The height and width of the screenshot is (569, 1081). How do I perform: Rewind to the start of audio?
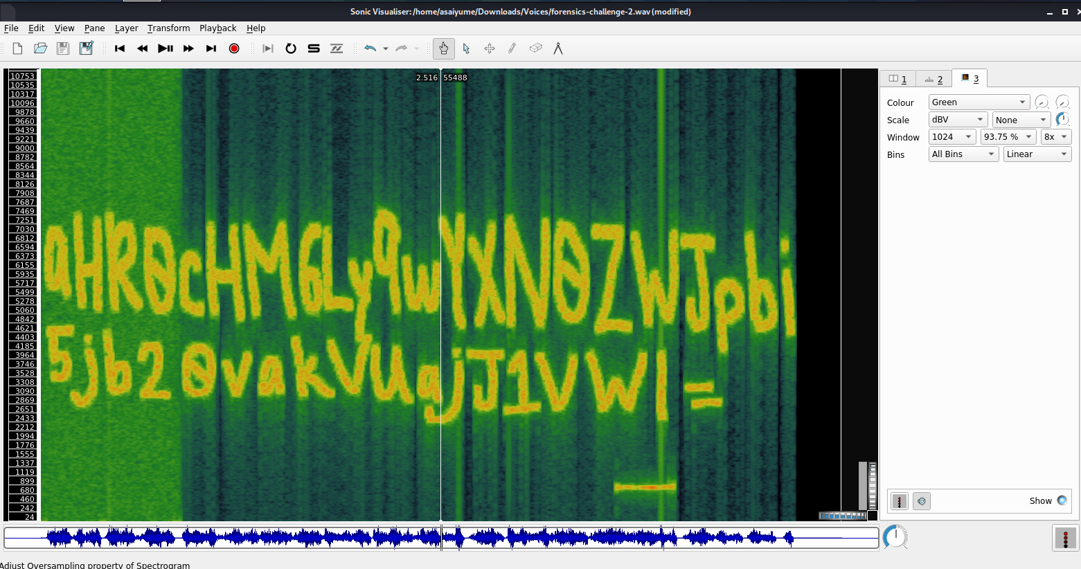120,48
